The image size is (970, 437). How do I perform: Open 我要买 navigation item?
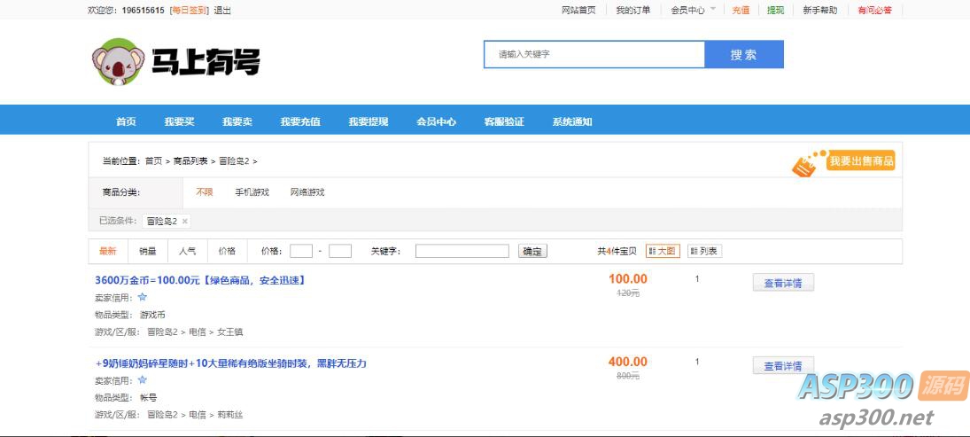pyautogui.click(x=180, y=121)
